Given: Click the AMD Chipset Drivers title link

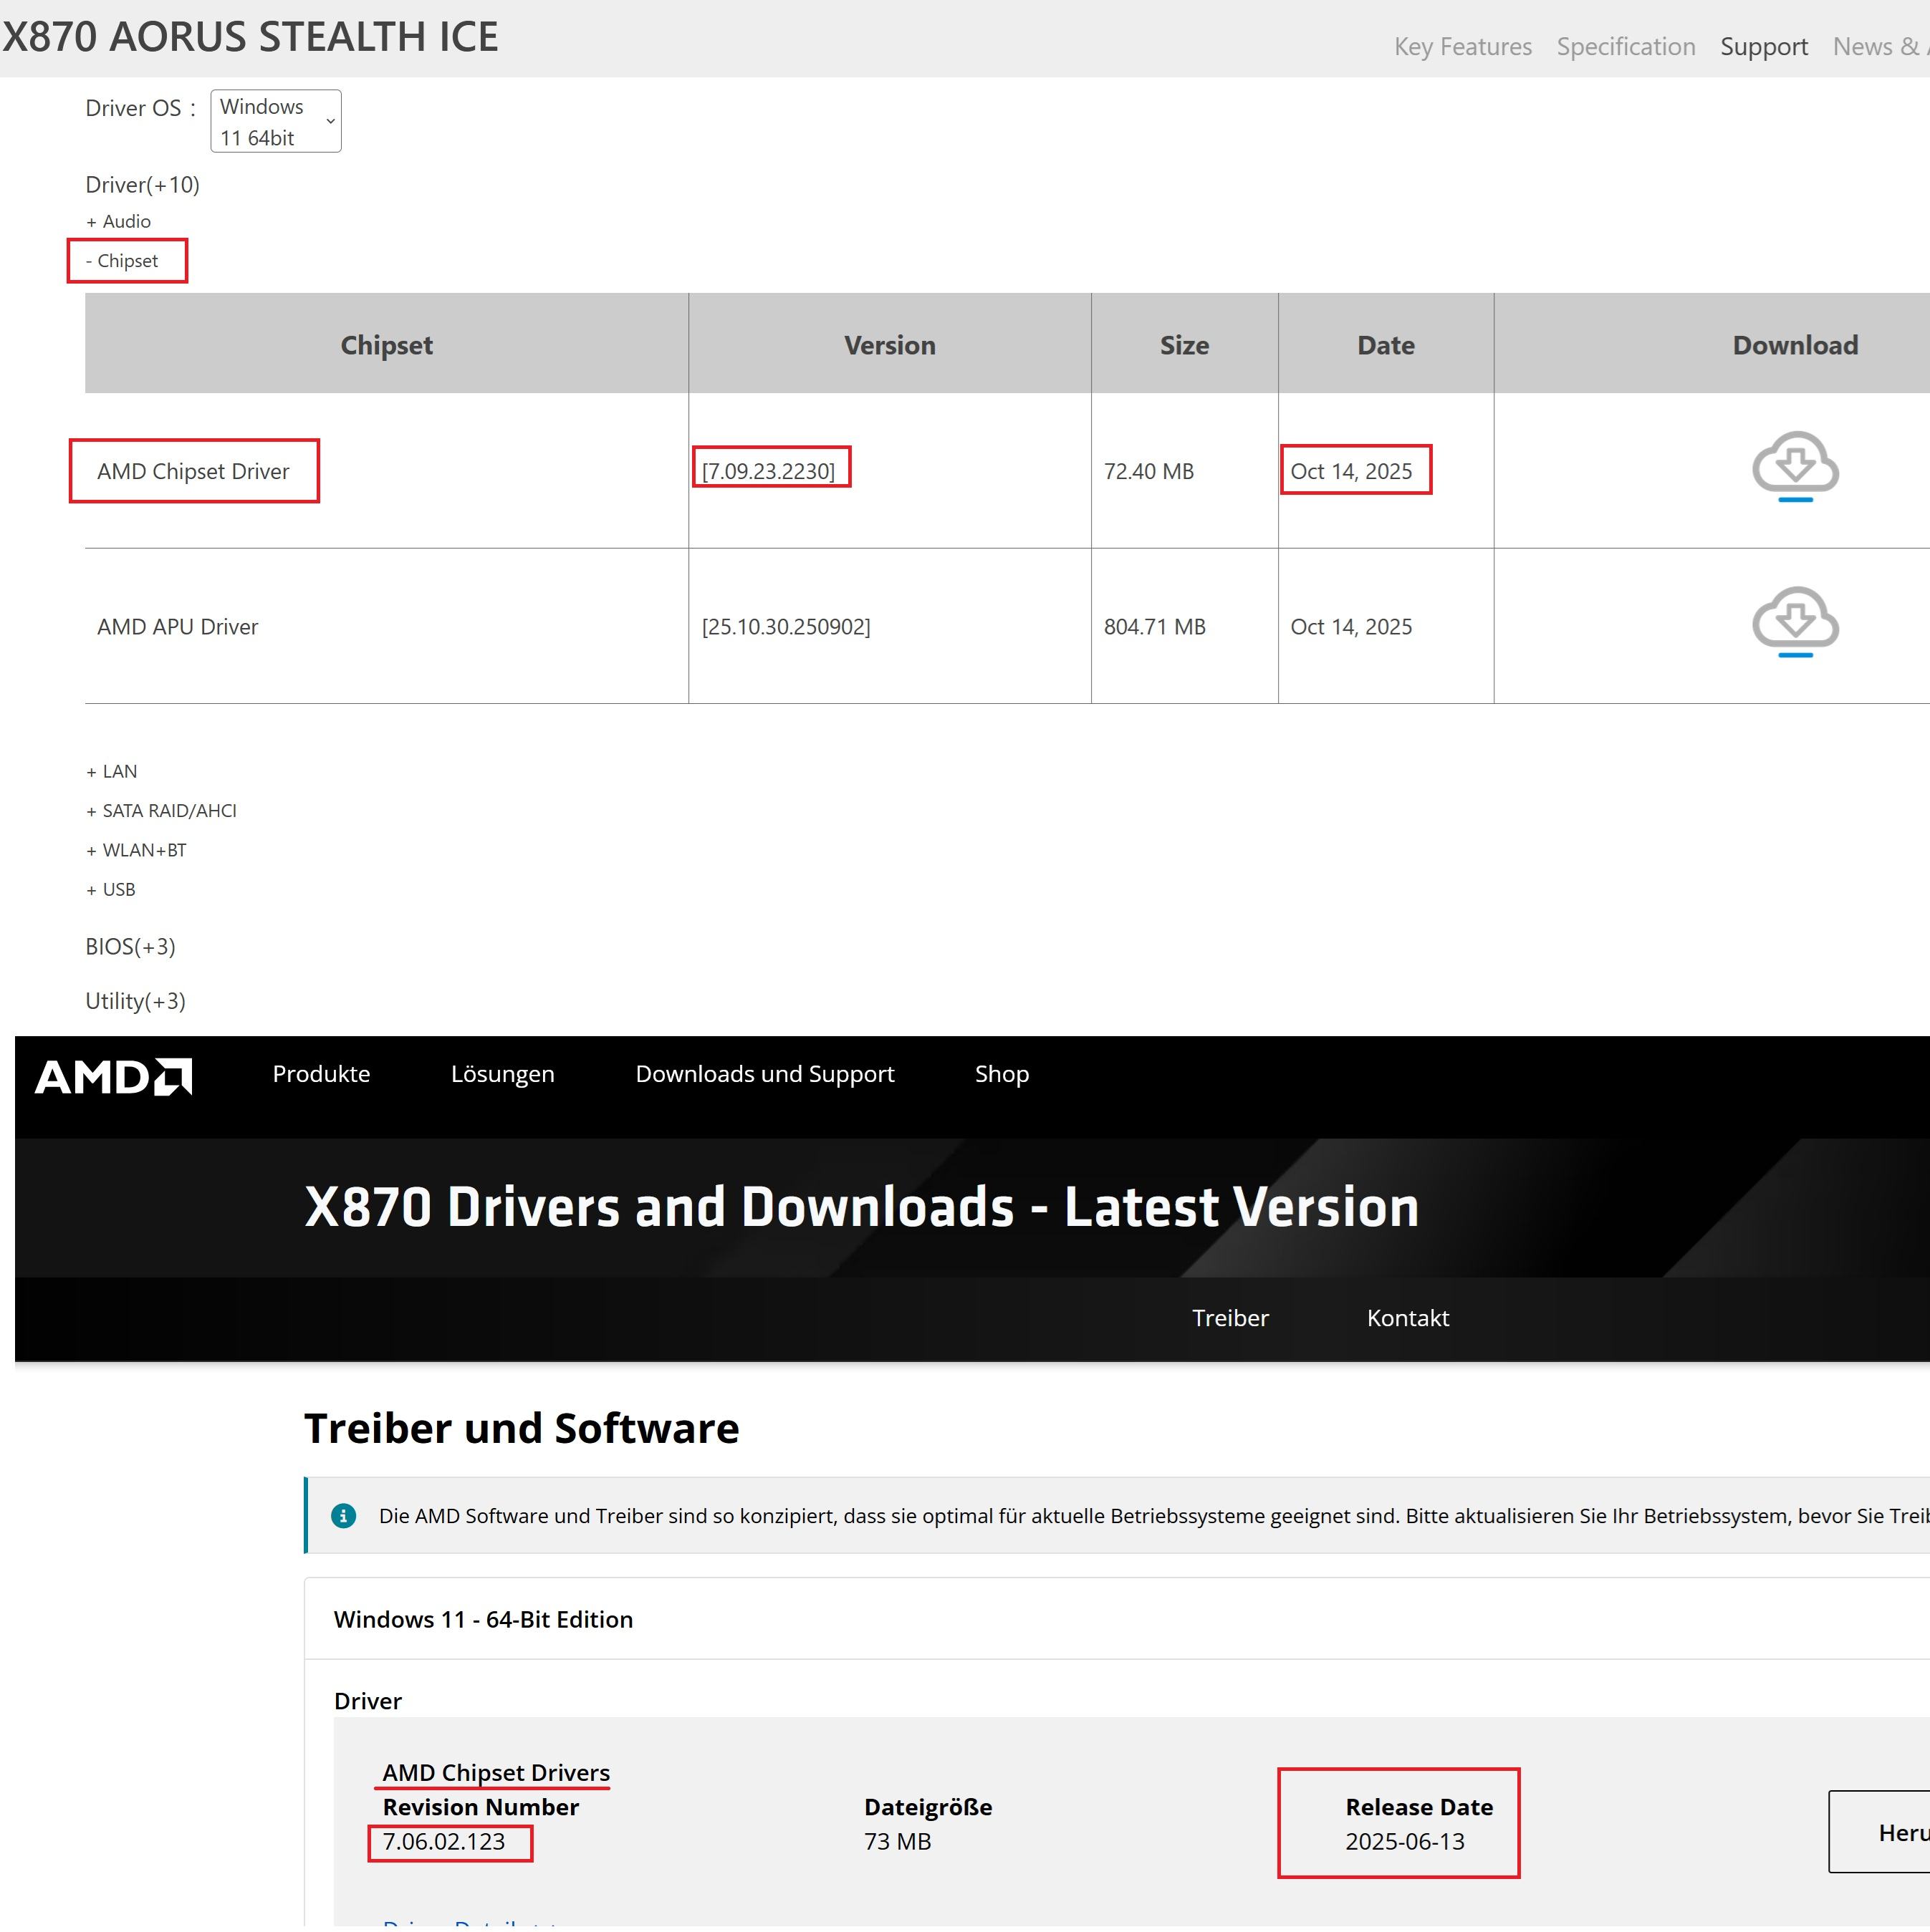Looking at the screenshot, I should pos(495,1772).
